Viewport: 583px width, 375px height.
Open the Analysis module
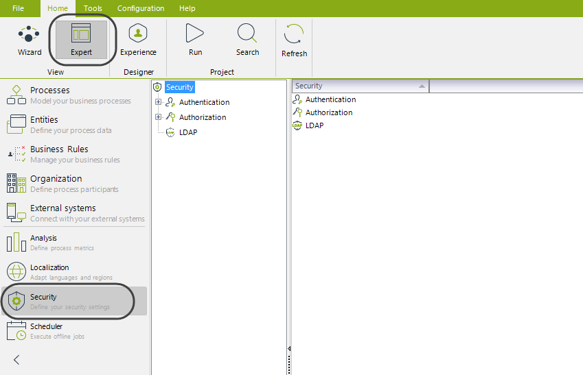click(x=74, y=242)
